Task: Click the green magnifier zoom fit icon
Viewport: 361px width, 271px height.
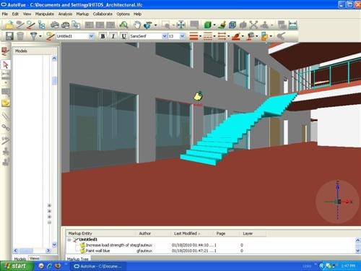Action: click(x=123, y=25)
